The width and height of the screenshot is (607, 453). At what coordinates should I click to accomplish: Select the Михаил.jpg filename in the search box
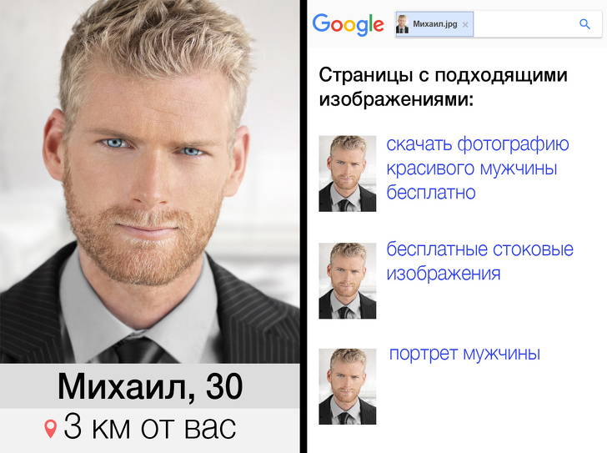coord(434,24)
